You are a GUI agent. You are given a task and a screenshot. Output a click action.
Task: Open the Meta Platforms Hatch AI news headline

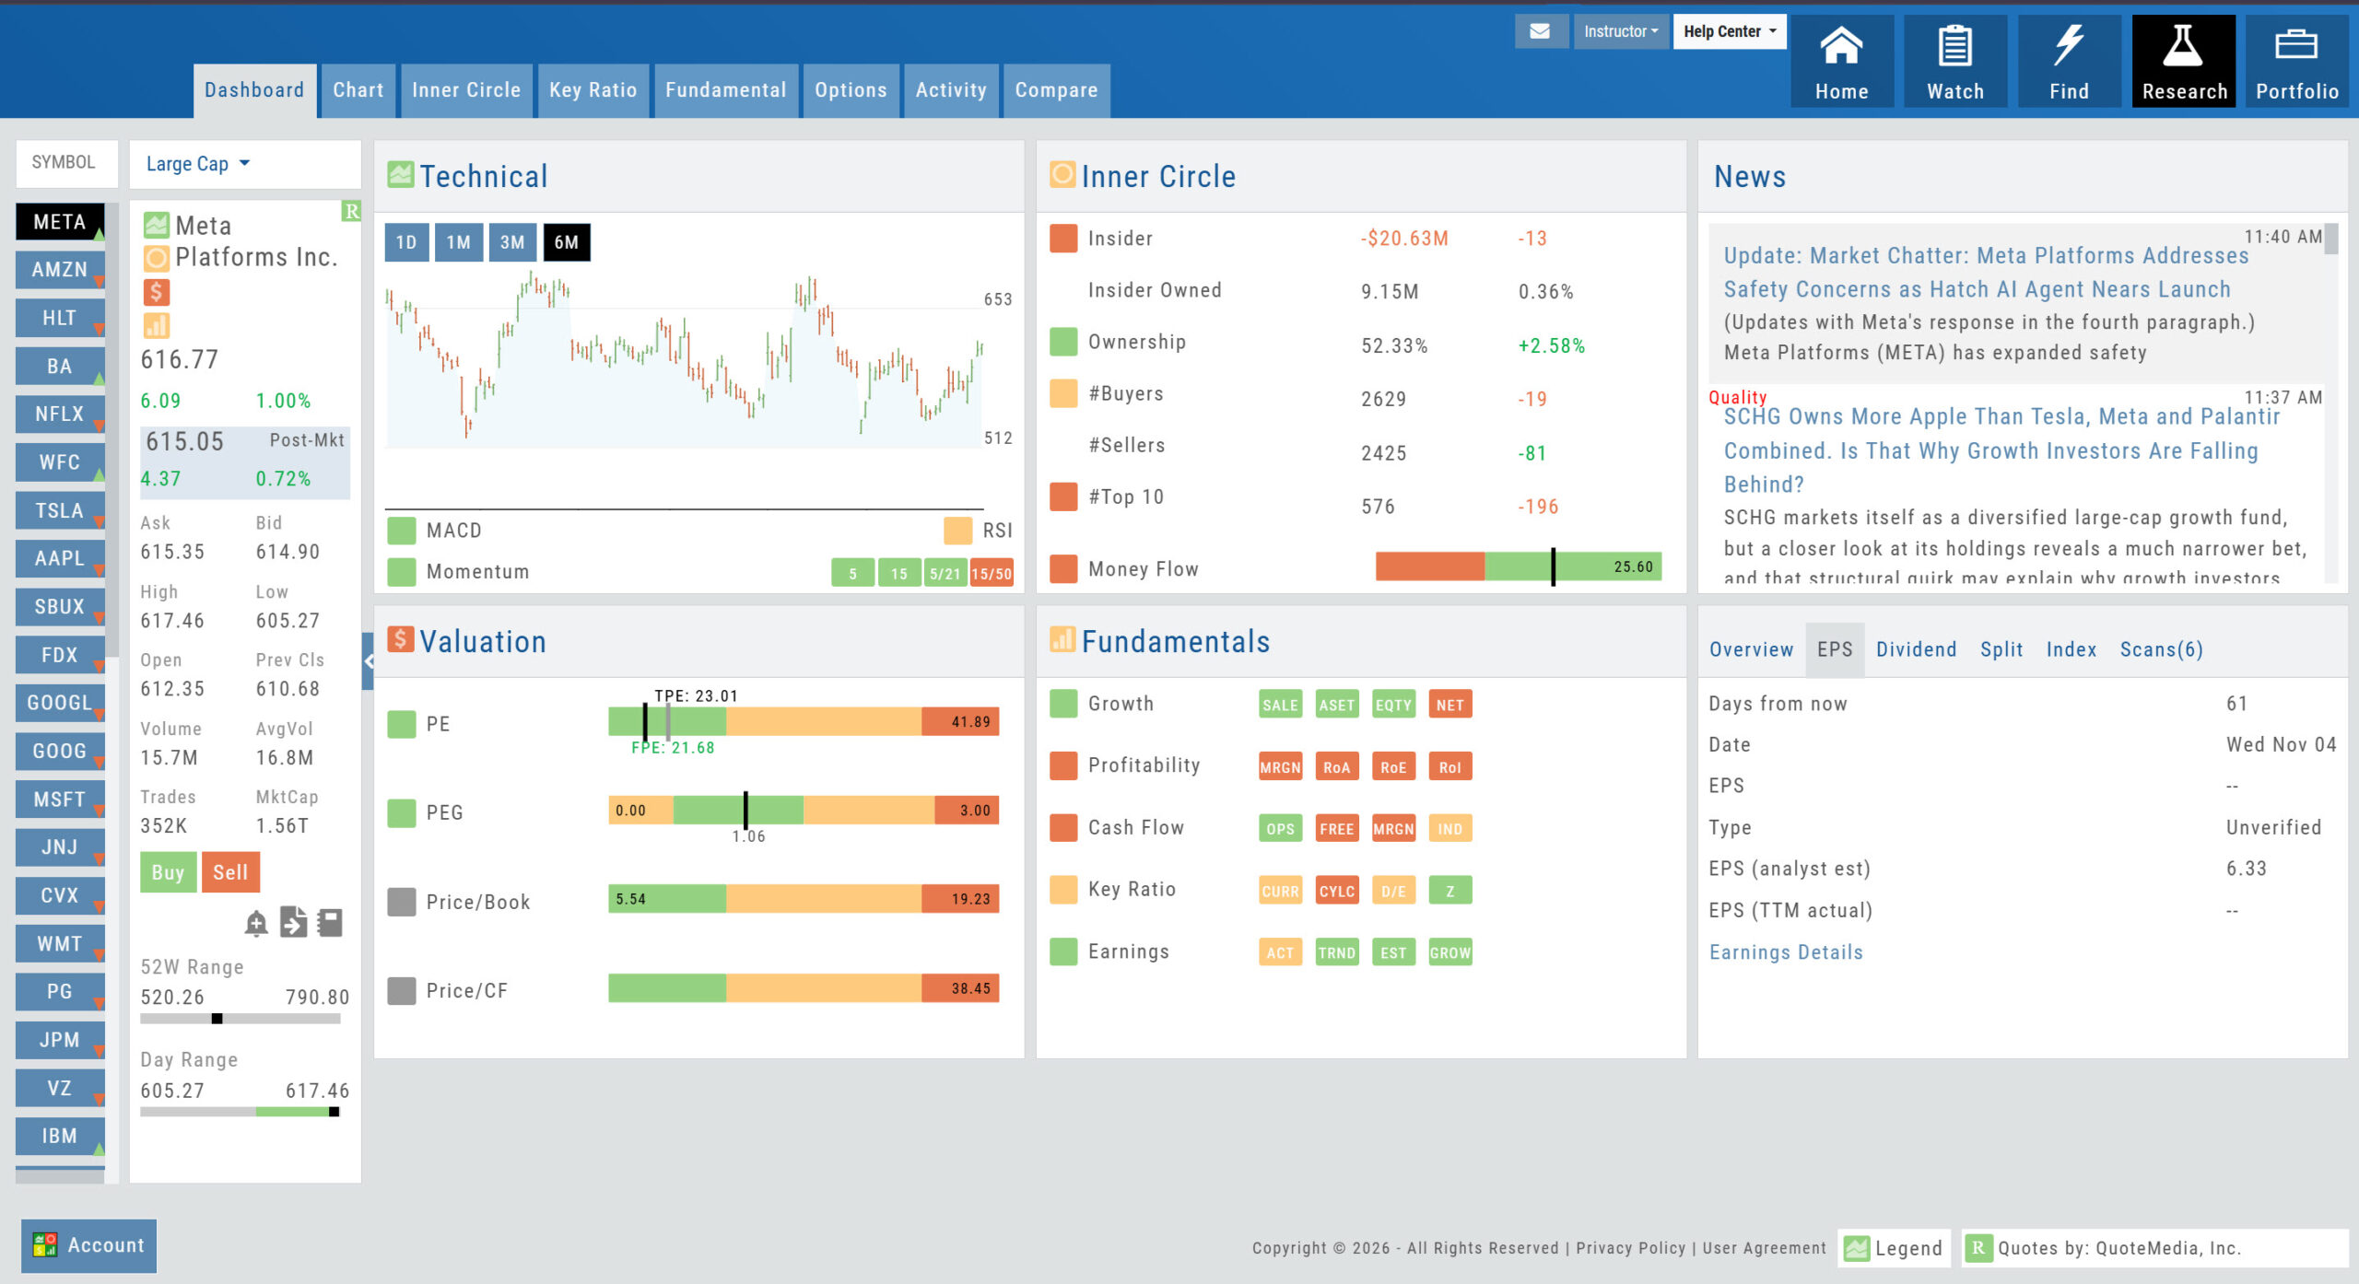[x=1986, y=273]
